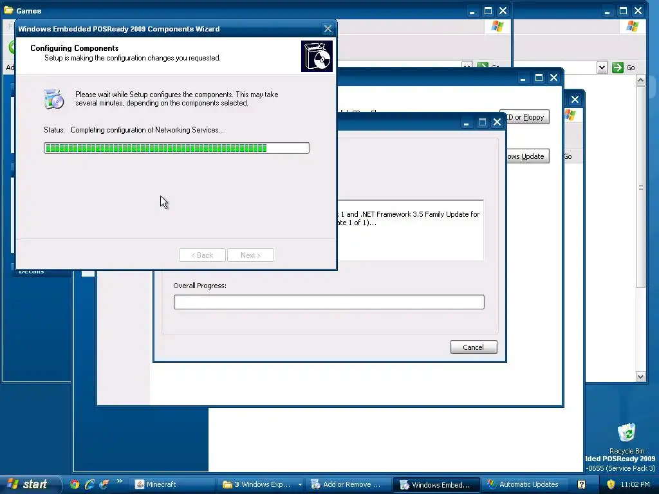This screenshot has width=659, height=494.
Task: Click the scrollbar up arrow in the right window
Action: pyautogui.click(x=640, y=80)
